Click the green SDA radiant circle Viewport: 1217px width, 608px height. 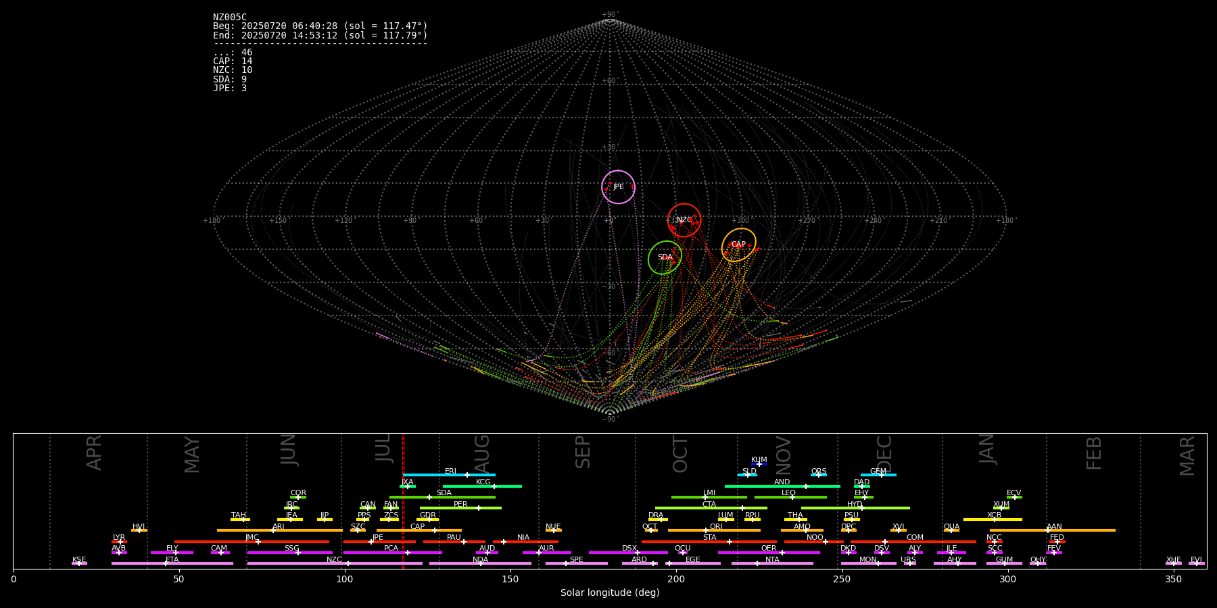click(665, 257)
